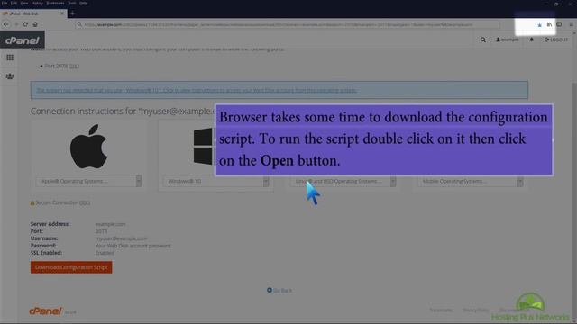Open the Firefox downloads arrow icon
Screen dimensions: 577x324
coord(539,24)
